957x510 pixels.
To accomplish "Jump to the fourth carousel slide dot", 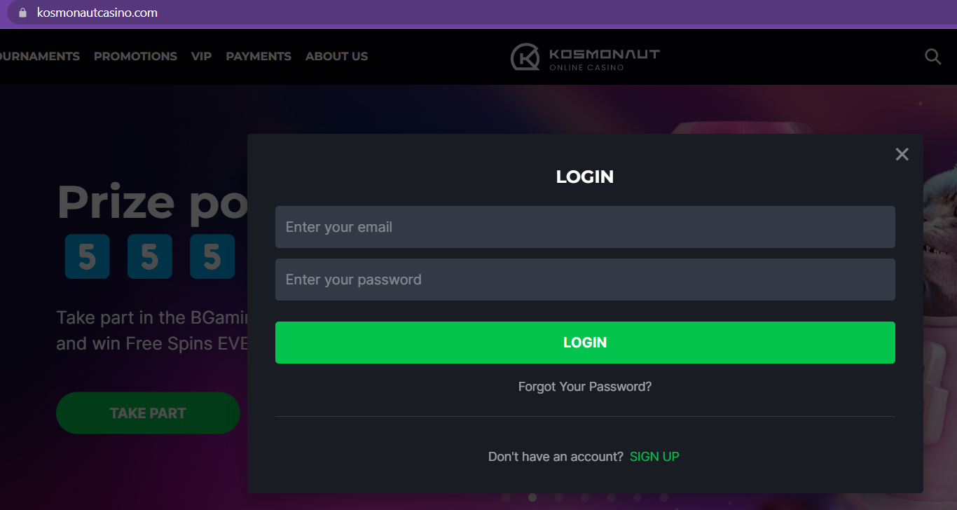I will point(585,497).
